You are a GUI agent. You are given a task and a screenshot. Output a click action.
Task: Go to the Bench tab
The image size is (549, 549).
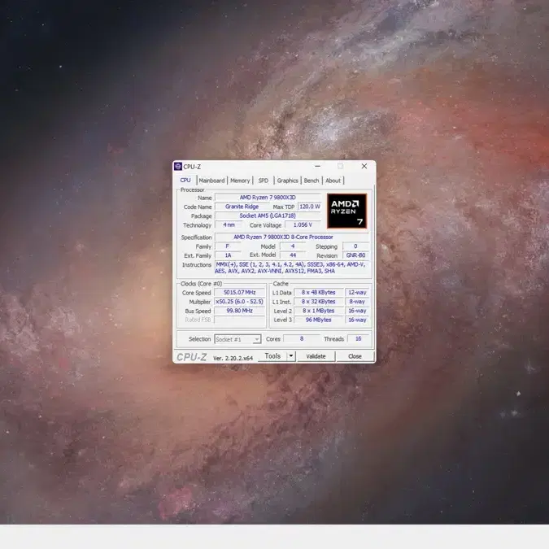coord(312,181)
